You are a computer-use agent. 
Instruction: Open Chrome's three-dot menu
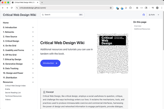pos(162,8)
